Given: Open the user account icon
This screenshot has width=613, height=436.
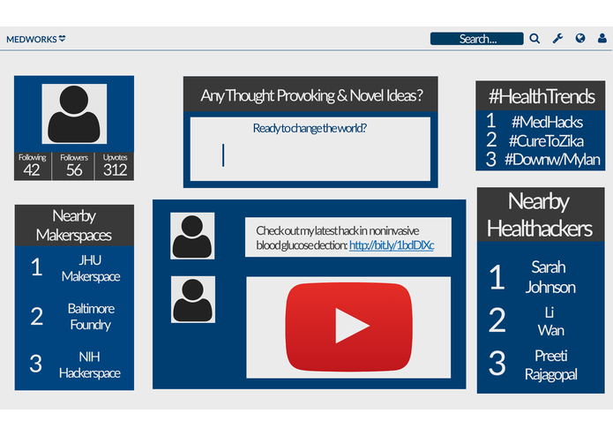Looking at the screenshot, I should click(x=602, y=38).
